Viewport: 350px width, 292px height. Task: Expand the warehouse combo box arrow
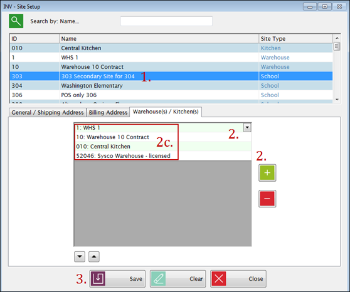pyautogui.click(x=247, y=128)
